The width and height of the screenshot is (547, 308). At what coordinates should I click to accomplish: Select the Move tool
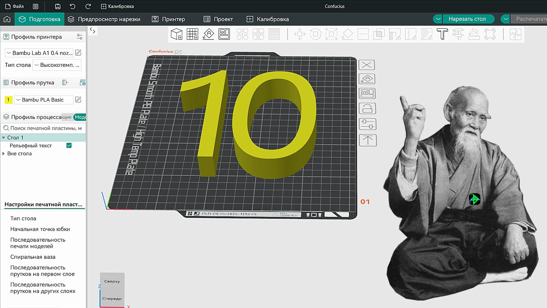click(300, 34)
